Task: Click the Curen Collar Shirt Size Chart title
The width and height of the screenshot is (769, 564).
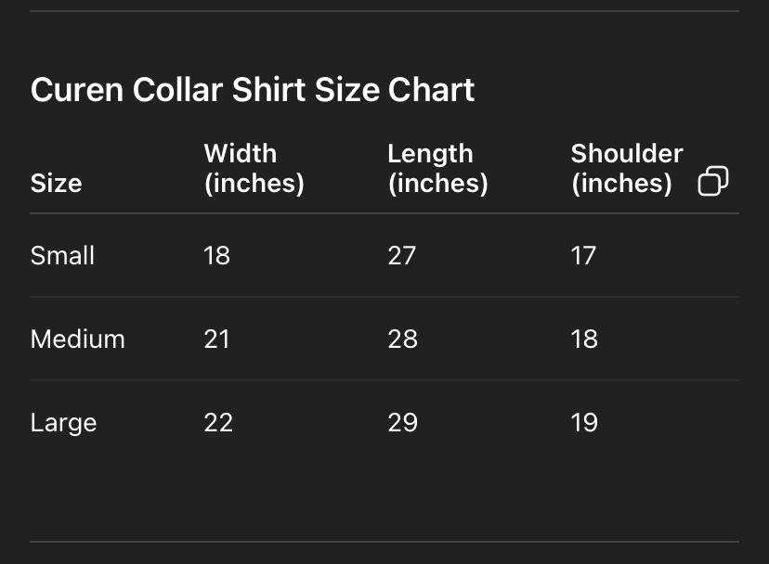Action: [253, 89]
